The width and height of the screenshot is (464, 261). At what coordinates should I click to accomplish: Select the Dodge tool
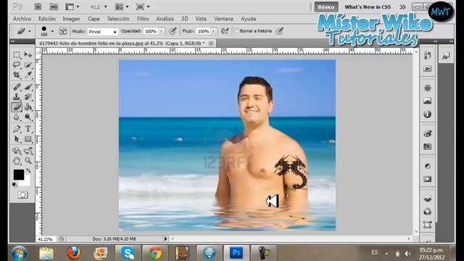point(28,117)
